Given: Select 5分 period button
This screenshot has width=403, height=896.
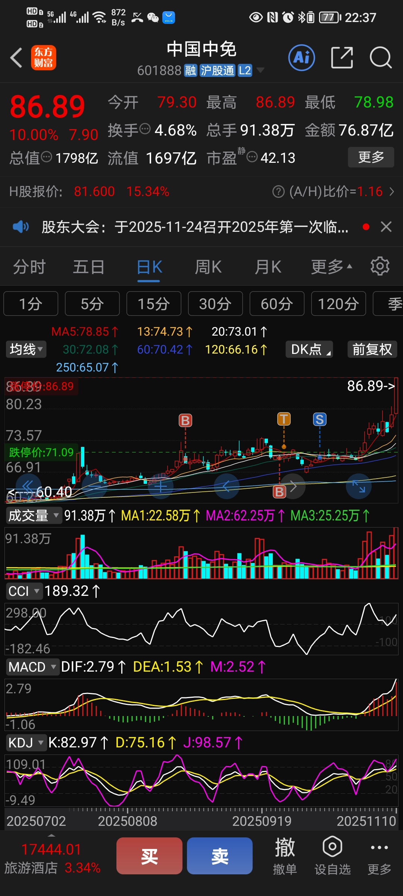Looking at the screenshot, I should [x=92, y=304].
